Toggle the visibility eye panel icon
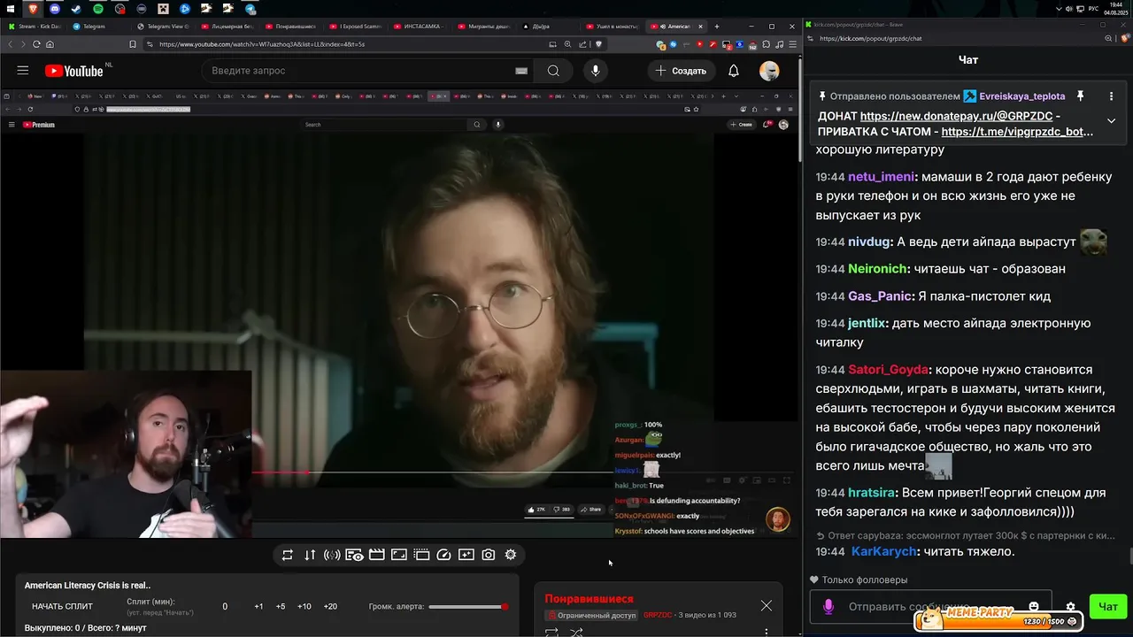 click(x=354, y=555)
